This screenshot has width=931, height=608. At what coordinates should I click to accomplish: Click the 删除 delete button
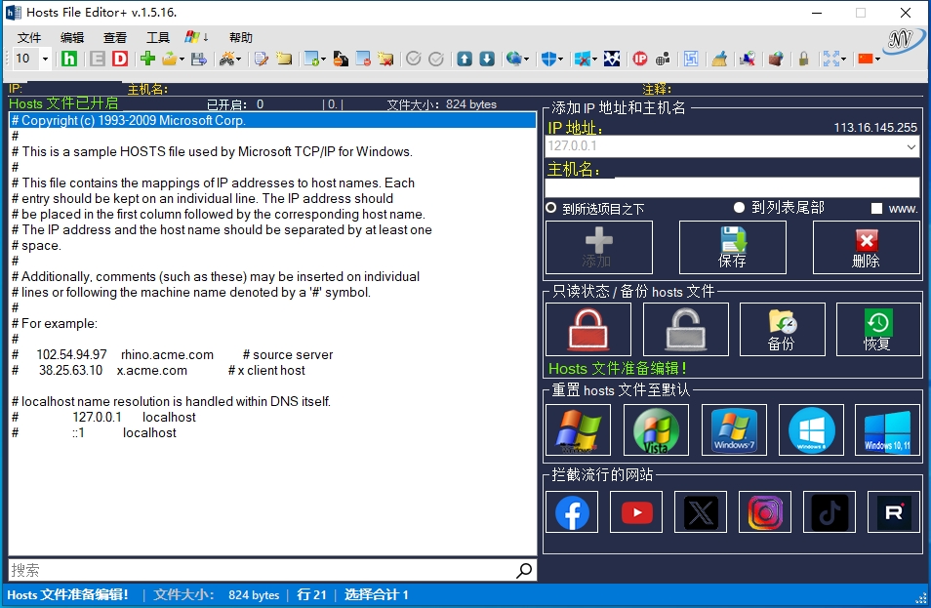(867, 247)
